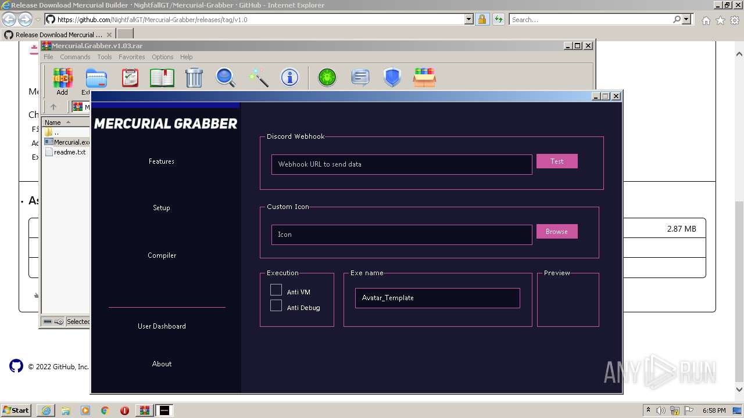Expand the address bar URL dropdown
Viewport: 744px width, 418px height.
click(469, 19)
